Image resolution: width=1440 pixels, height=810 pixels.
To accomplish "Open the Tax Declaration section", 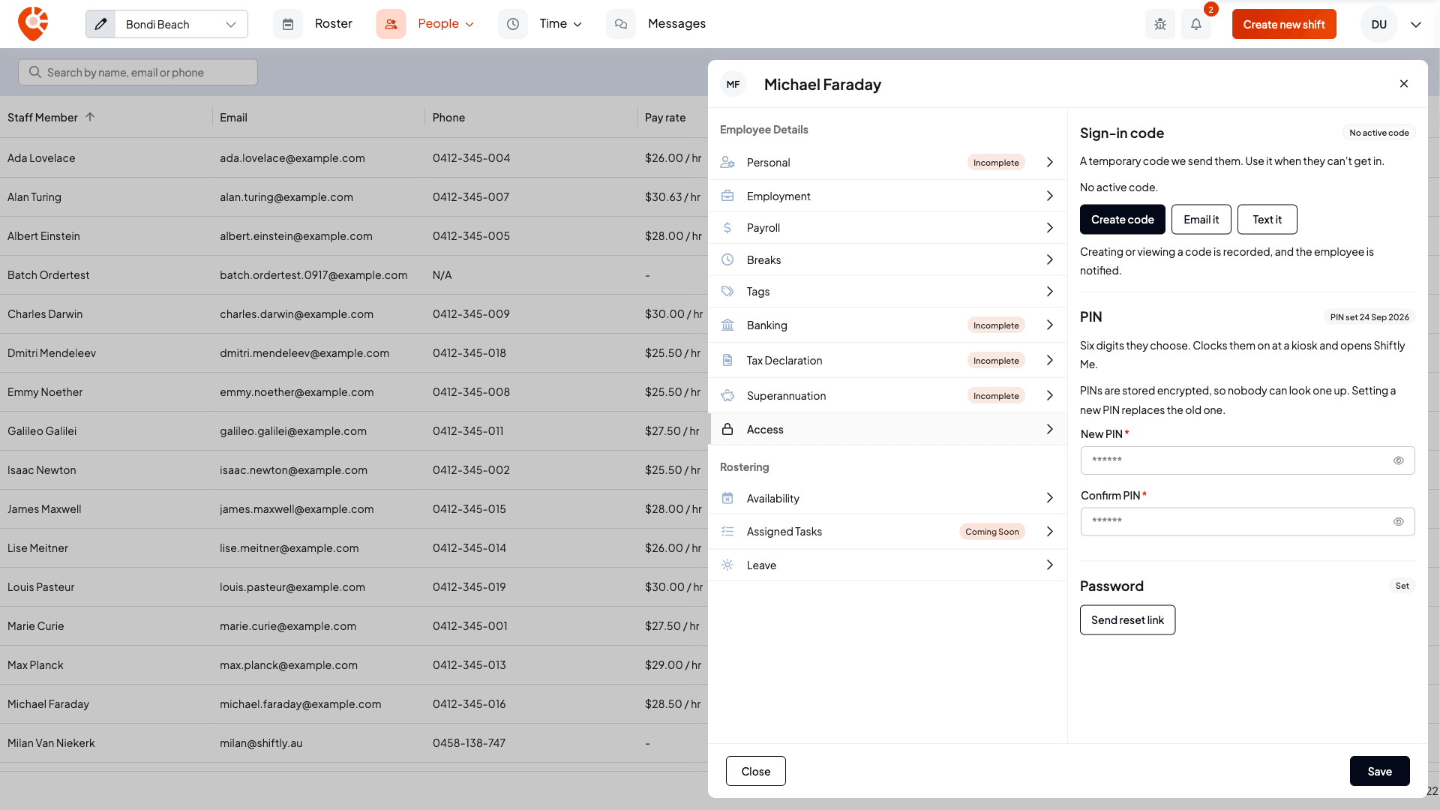I will (x=887, y=360).
